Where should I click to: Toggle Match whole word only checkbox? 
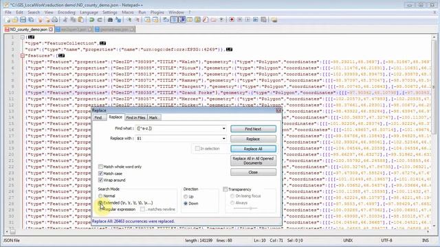pos(100,167)
